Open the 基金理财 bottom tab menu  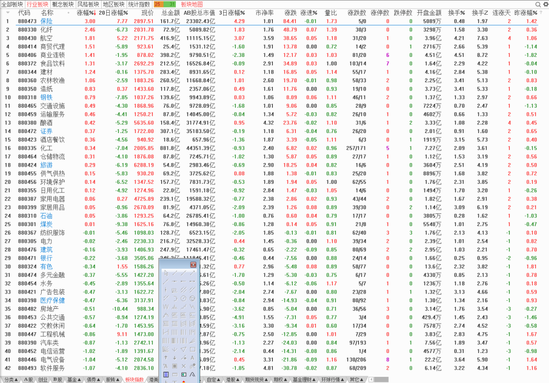coord(304,379)
